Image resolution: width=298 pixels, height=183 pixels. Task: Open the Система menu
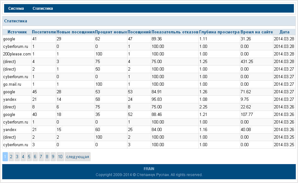pyautogui.click(x=16, y=8)
